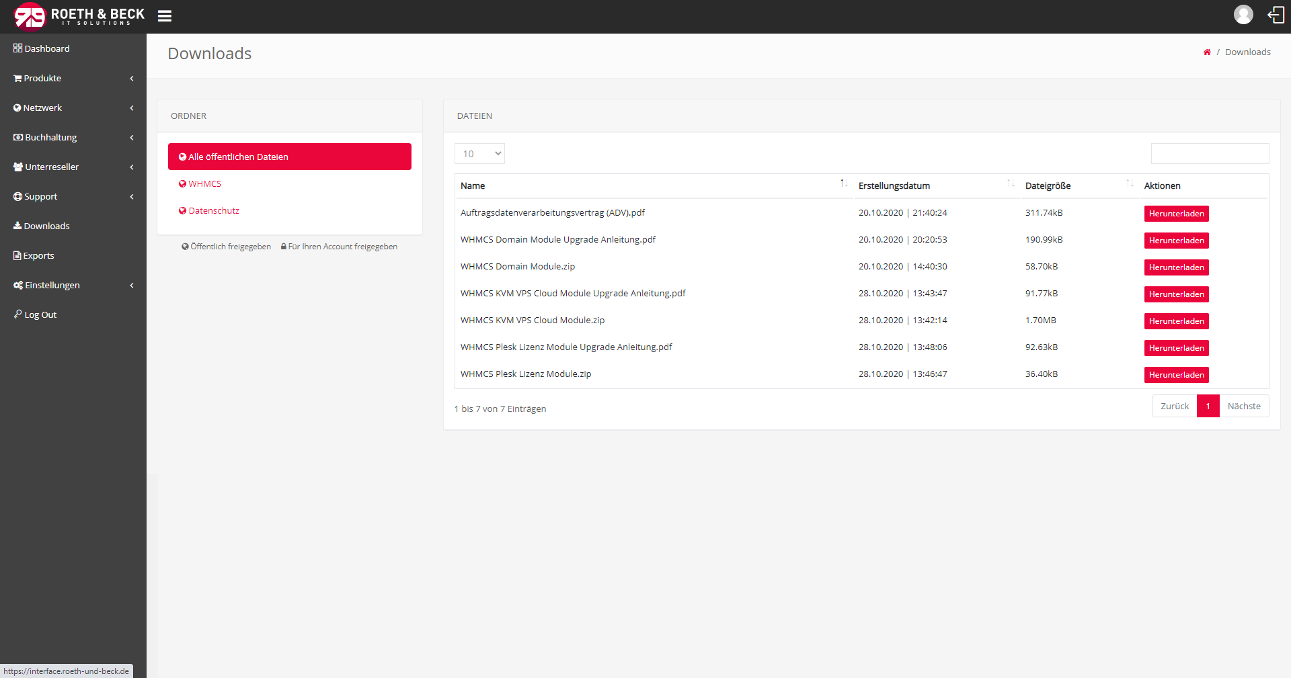Click Nächste in the pagination
This screenshot has width=1291, height=678.
1244,406
